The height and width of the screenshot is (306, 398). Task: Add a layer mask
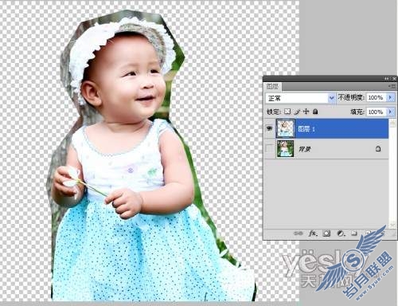pos(326,233)
